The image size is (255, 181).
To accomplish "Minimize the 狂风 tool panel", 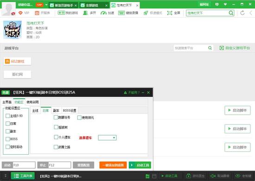I will 143,93.
